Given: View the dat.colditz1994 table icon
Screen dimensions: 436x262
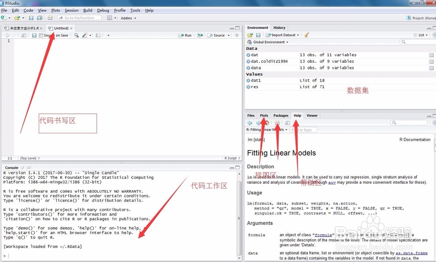Looking at the screenshot, I should tap(431, 61).
